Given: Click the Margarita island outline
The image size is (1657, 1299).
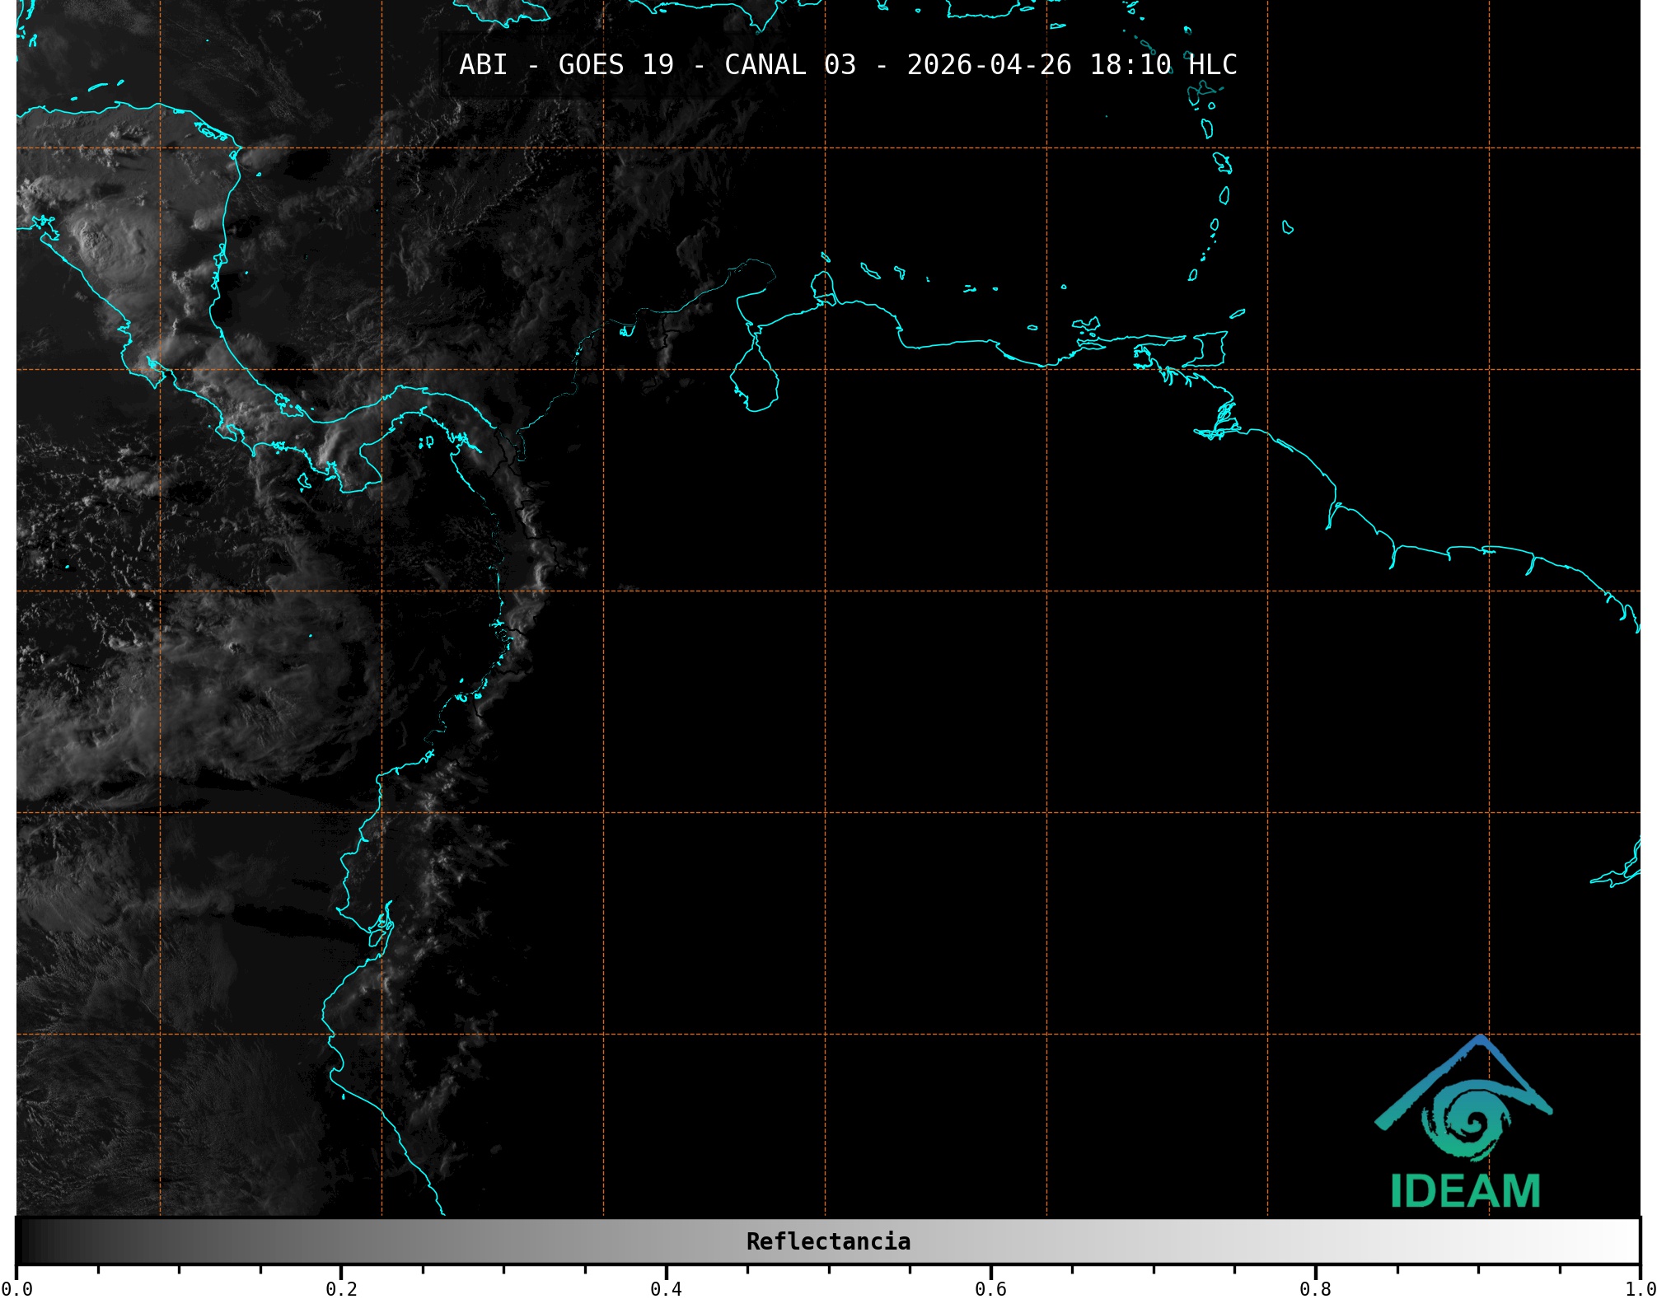Looking at the screenshot, I should coord(1086,325).
